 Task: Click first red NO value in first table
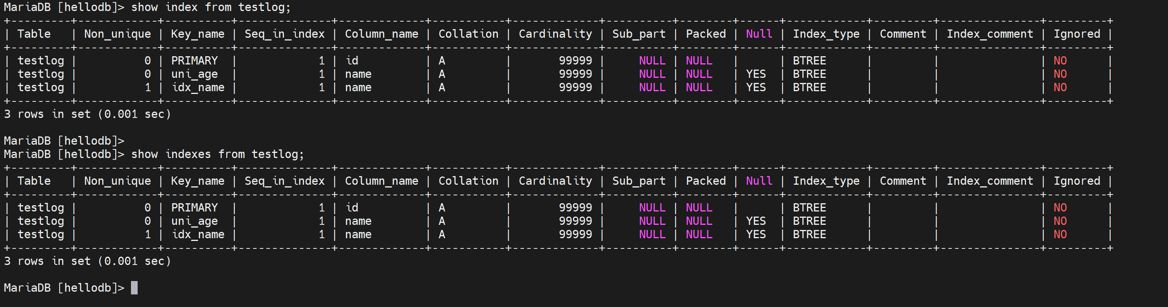point(1059,61)
